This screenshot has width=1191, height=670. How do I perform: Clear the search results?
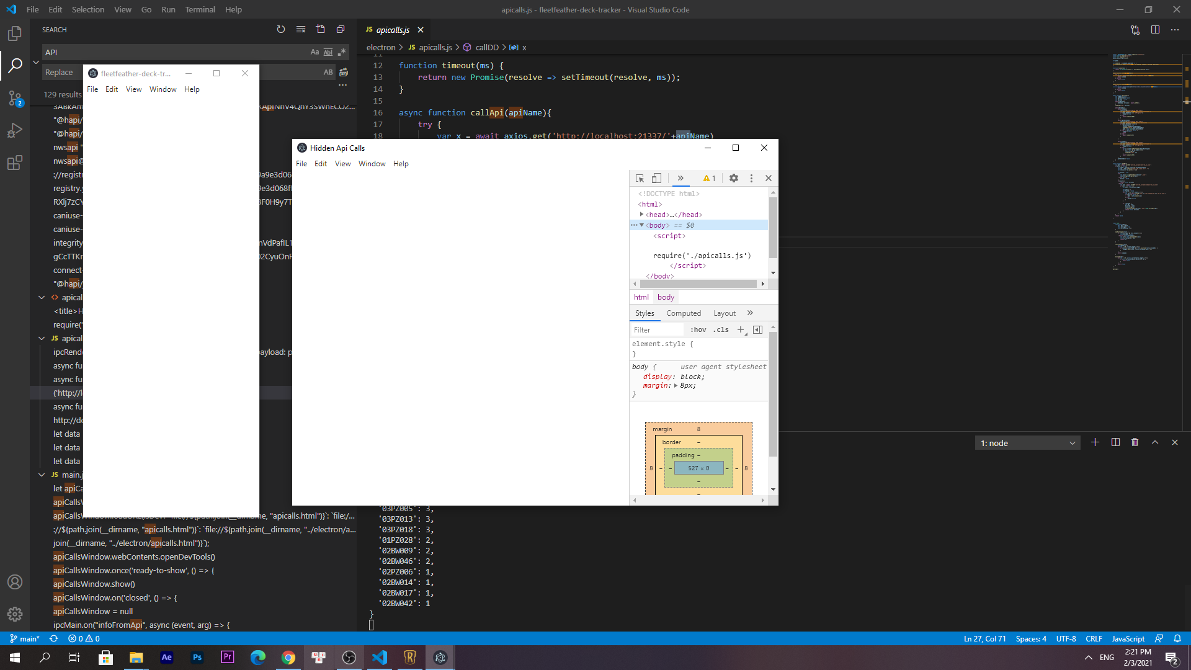(301, 29)
